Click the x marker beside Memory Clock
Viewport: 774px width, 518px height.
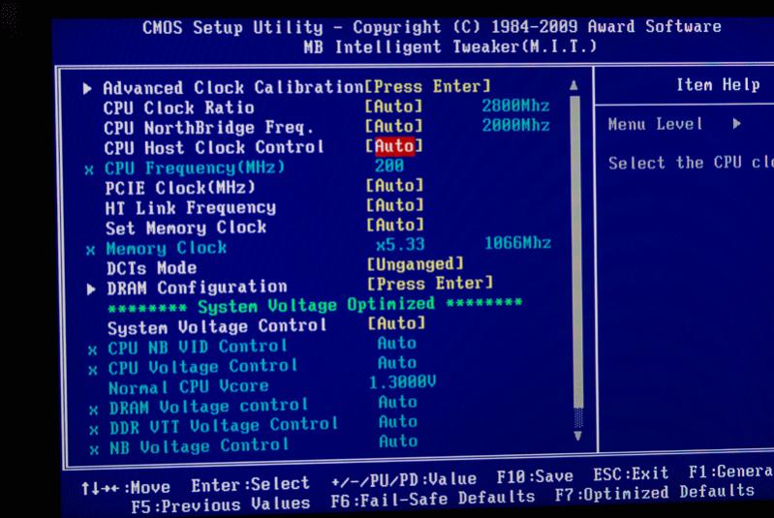coord(90,251)
